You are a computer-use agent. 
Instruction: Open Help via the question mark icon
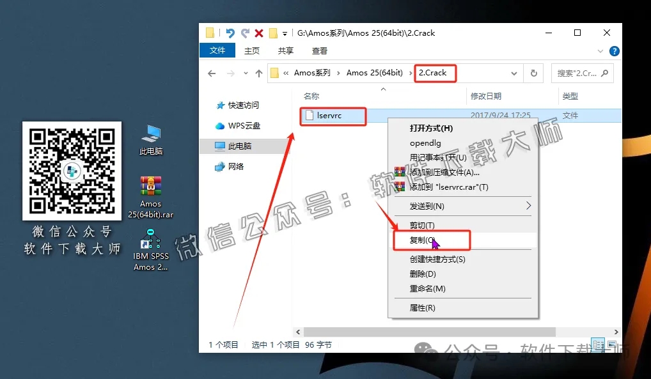(x=615, y=51)
